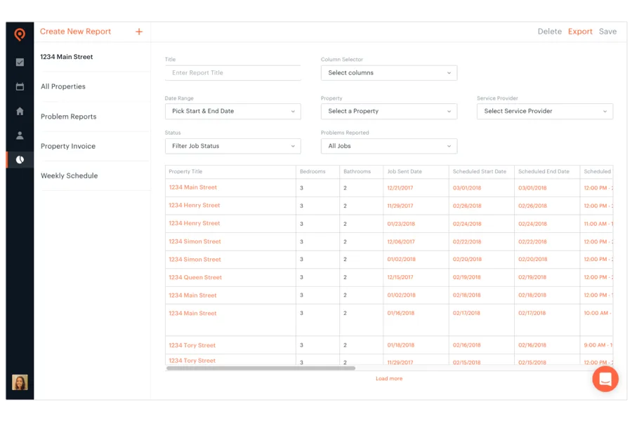
Task: Open 1234 Simon Street row sent 12/06/2017
Action: (195, 241)
